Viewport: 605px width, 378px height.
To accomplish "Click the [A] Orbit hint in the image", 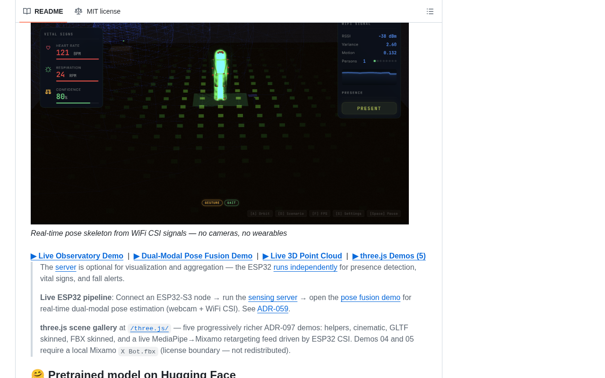I will click(x=260, y=214).
